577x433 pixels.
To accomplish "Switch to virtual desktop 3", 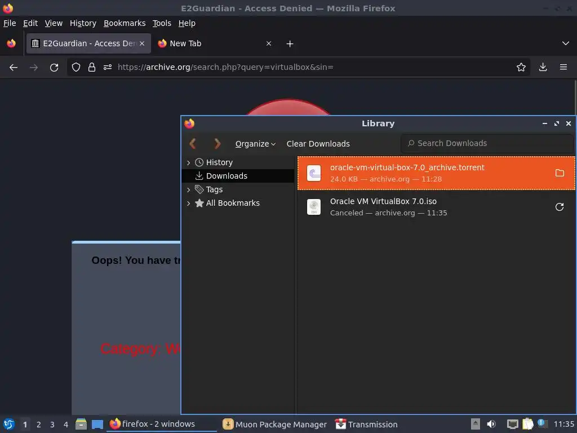I will pyautogui.click(x=52, y=425).
